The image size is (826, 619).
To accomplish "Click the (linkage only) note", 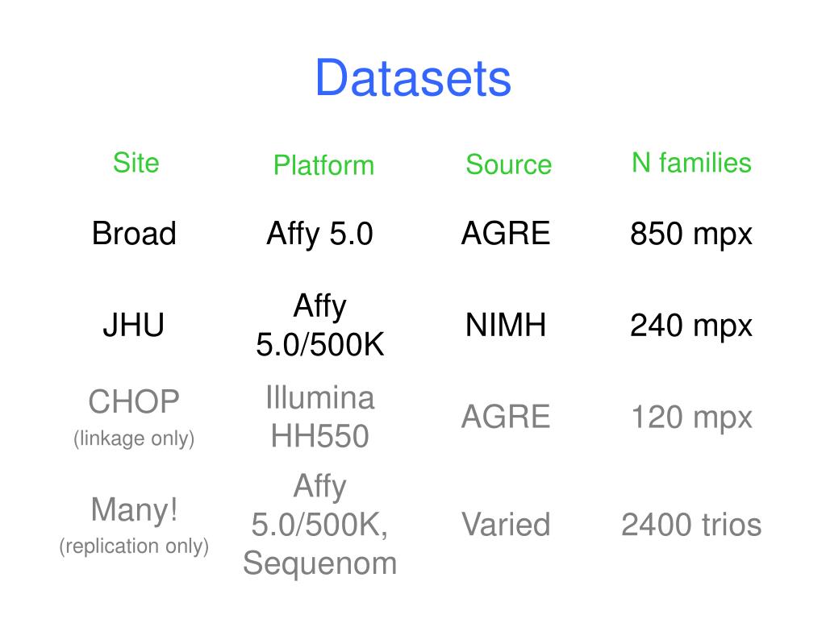I will click(x=134, y=438).
